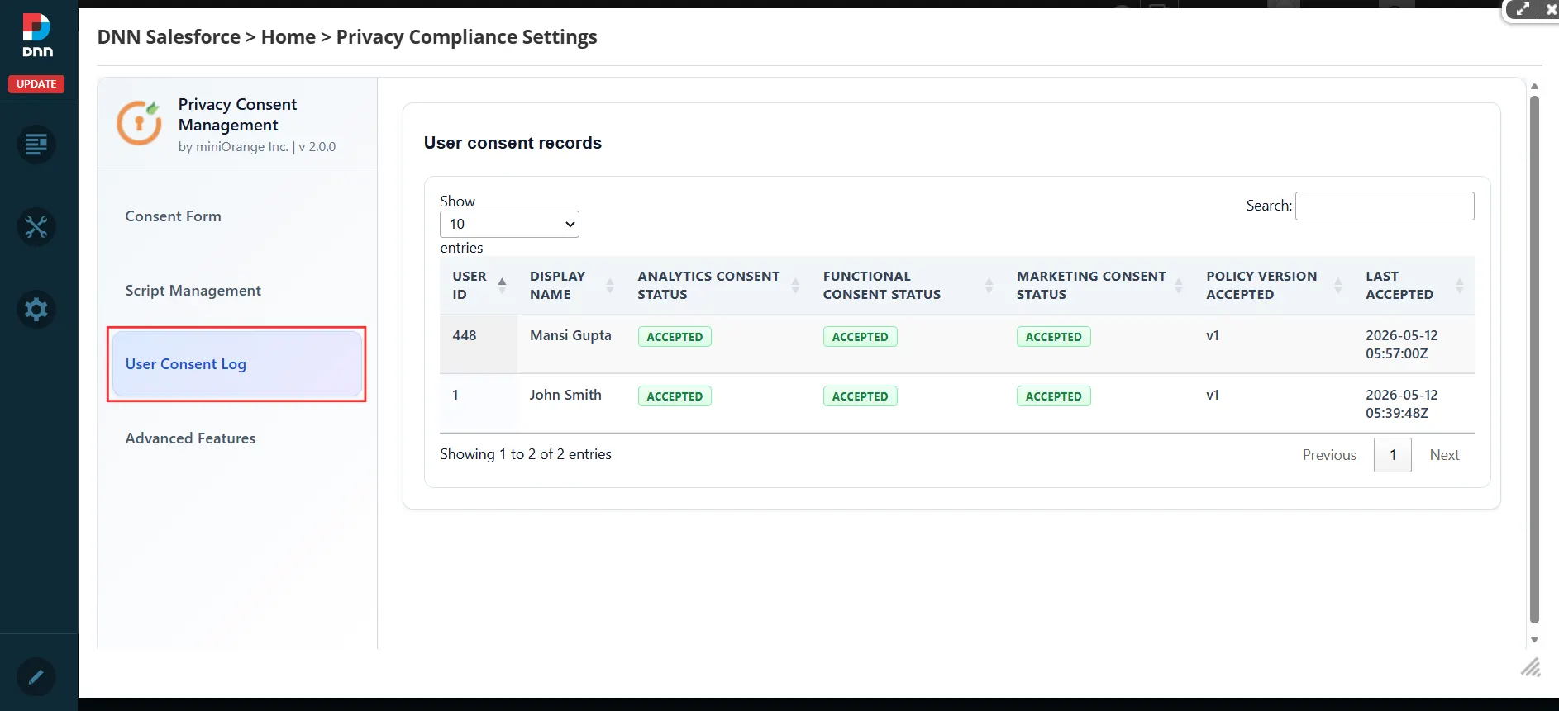Viewport: 1559px width, 711px height.
Task: Focus the Search input field
Action: [x=1385, y=206]
